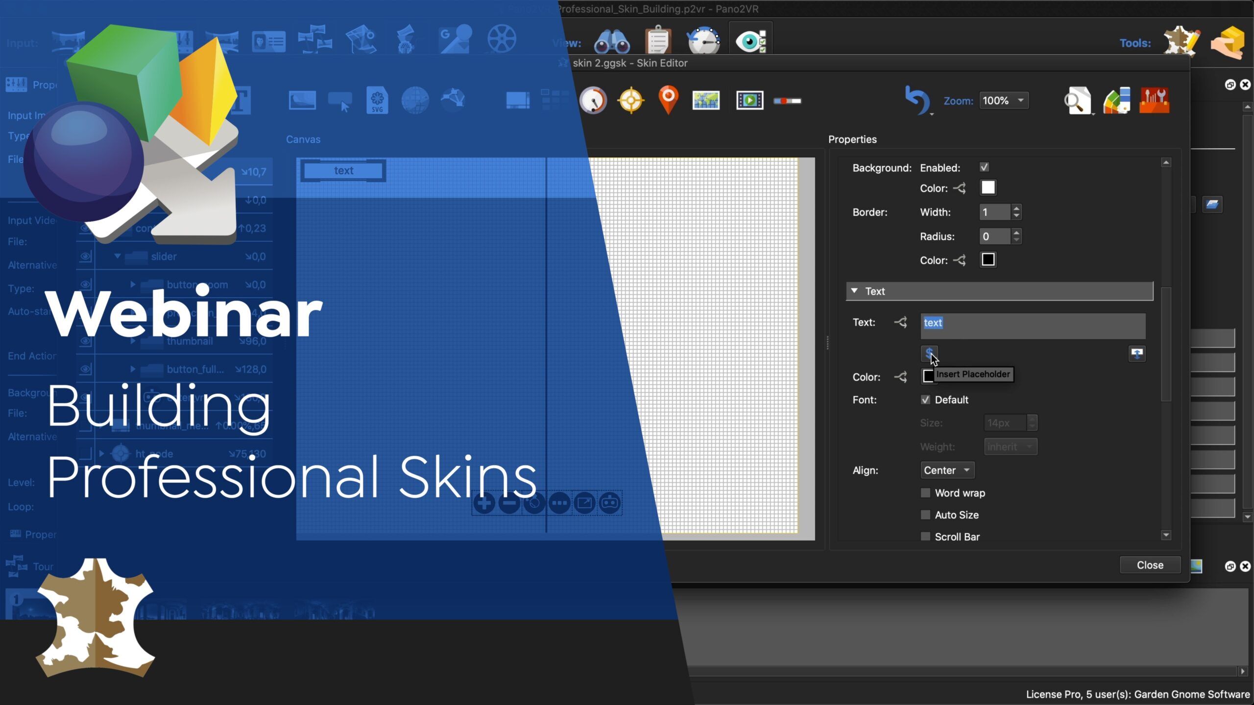Enable the Word wrap checkbox
Image resolution: width=1254 pixels, height=705 pixels.
coord(925,493)
